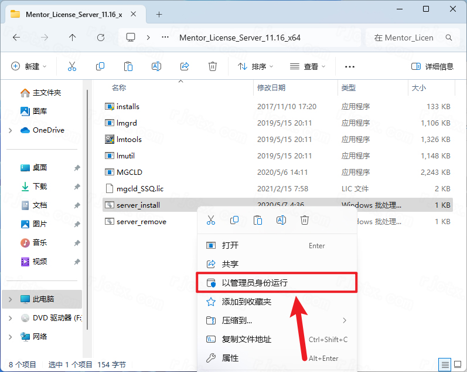Sort by the 修改日期 column header
The height and width of the screenshot is (372, 467).
click(271, 87)
